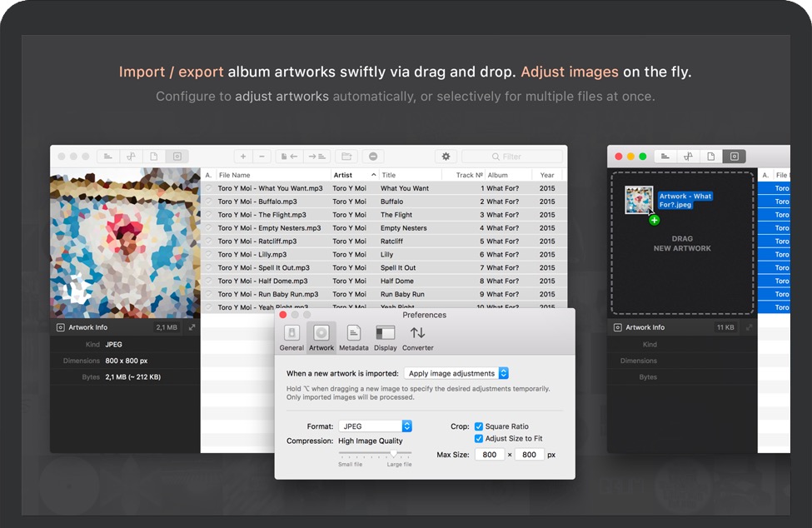Switch to the Metadata preferences tab
The image size is (812, 528).
click(353, 337)
